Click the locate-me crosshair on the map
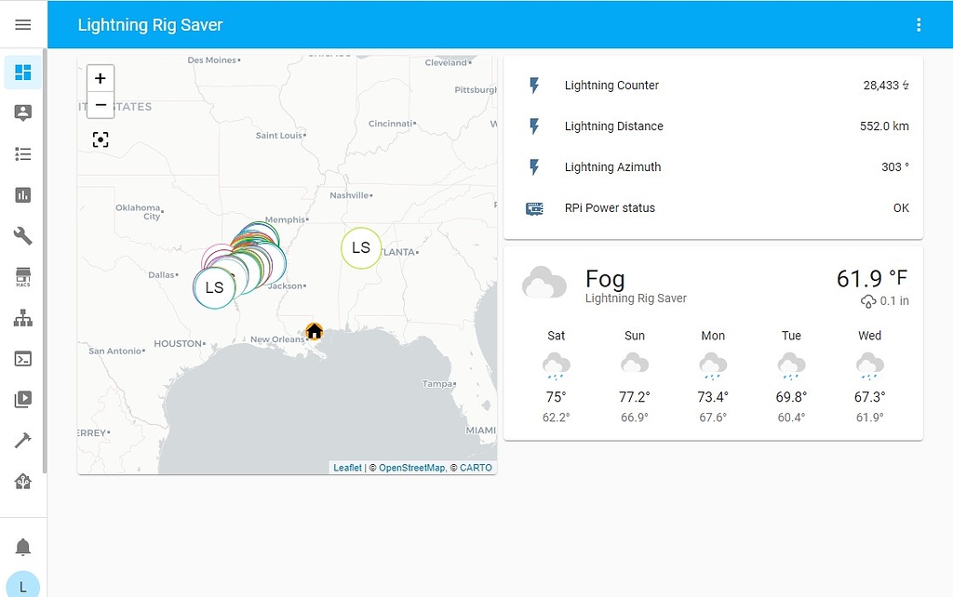 [100, 139]
